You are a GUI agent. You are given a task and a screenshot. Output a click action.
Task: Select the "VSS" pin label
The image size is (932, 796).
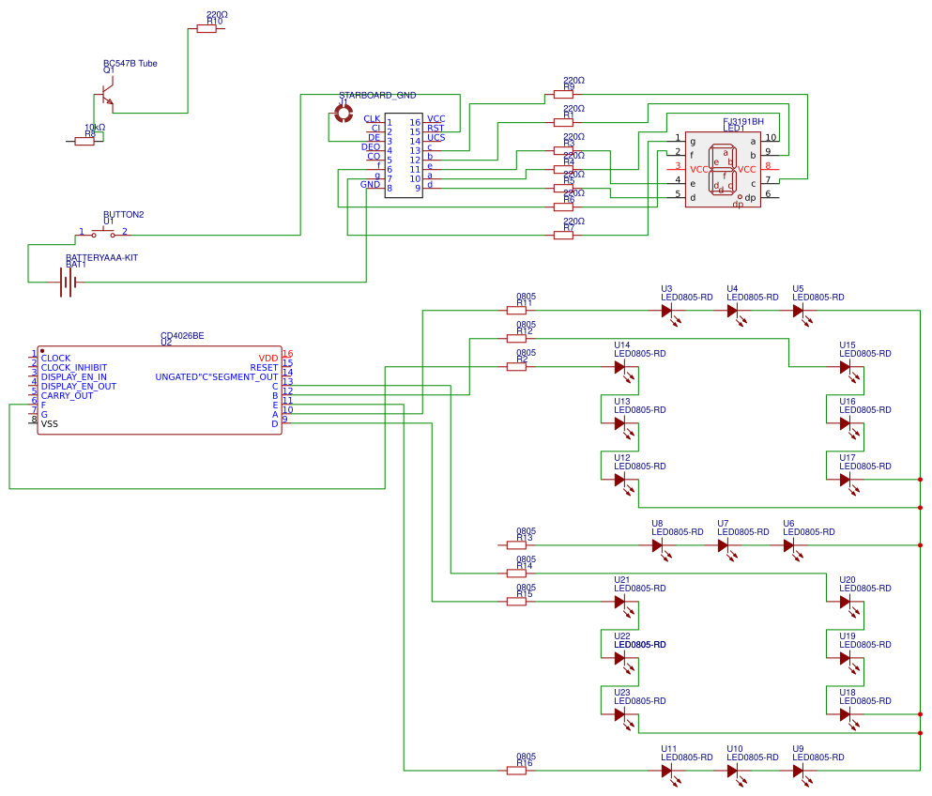click(x=50, y=424)
